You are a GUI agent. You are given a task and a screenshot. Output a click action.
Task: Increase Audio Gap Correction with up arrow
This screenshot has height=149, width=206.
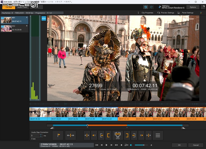[x=41, y=135]
